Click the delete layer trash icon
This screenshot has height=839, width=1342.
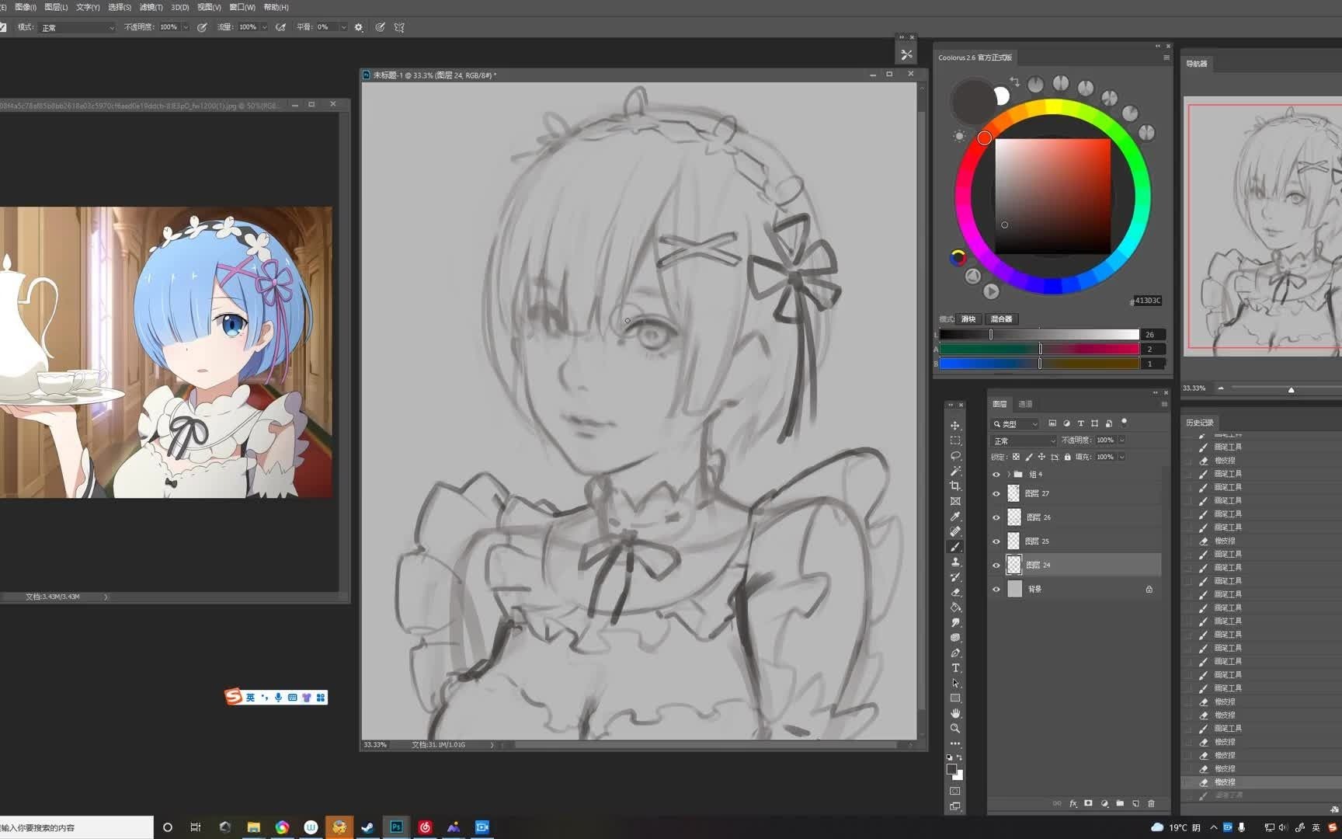1151,803
